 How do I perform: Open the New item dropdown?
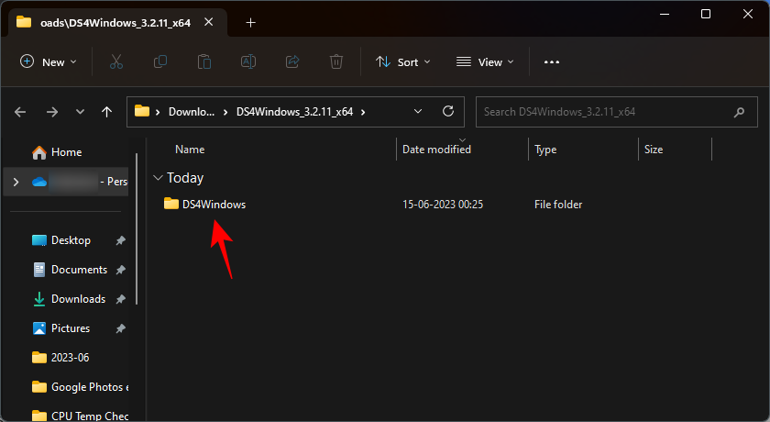(x=48, y=61)
